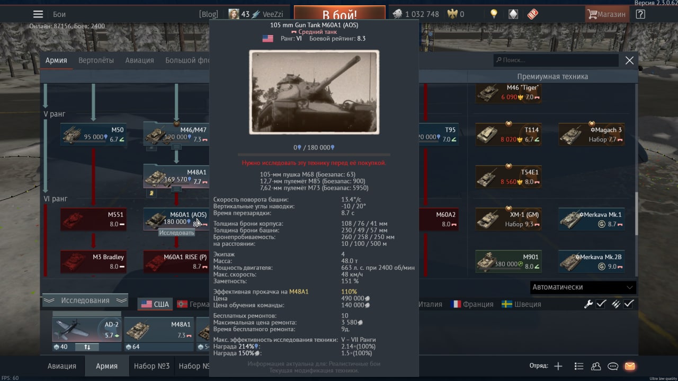Viewport: 678px width, 381px height.
Task: Select premium T114 vehicle card
Action: coord(508,134)
